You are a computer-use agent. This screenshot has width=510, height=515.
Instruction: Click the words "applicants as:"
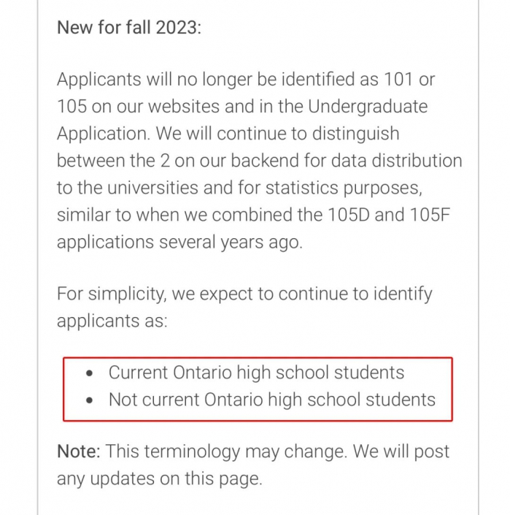(x=112, y=321)
